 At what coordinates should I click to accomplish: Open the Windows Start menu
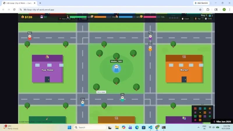click(x=69, y=128)
